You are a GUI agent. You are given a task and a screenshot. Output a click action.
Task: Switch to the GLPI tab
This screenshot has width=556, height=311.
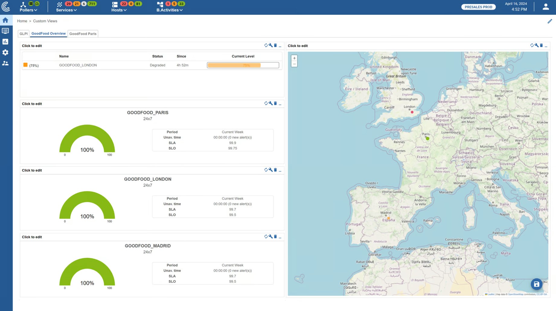pos(23,33)
